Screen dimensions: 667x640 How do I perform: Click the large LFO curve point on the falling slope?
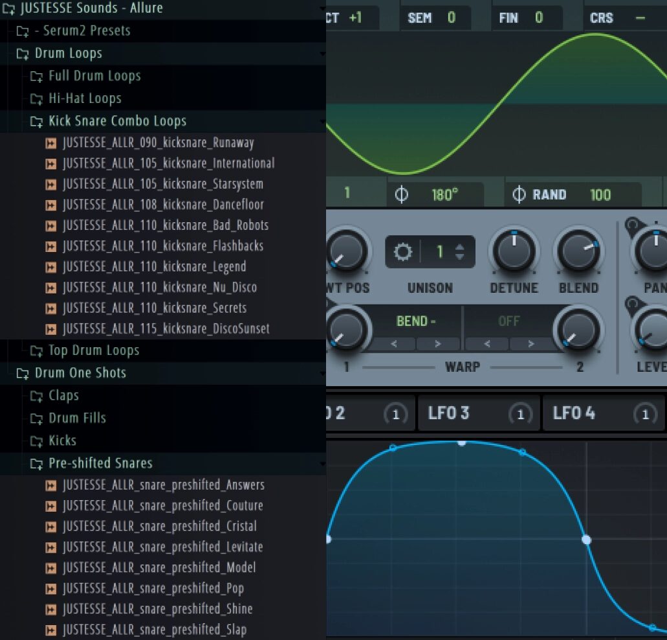[586, 540]
